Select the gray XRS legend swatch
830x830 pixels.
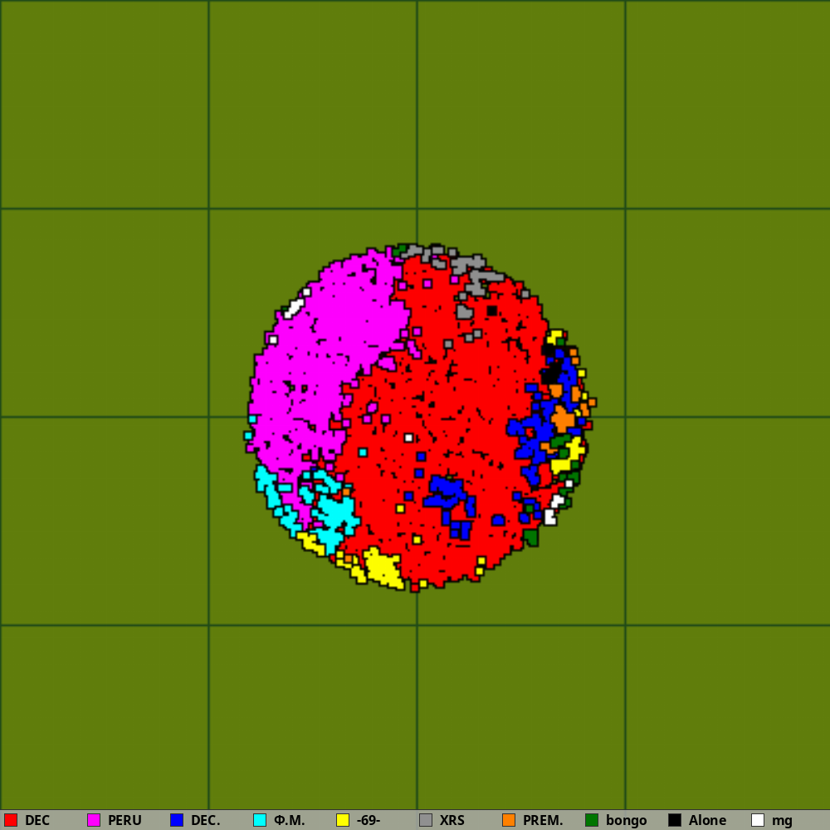tap(426, 820)
